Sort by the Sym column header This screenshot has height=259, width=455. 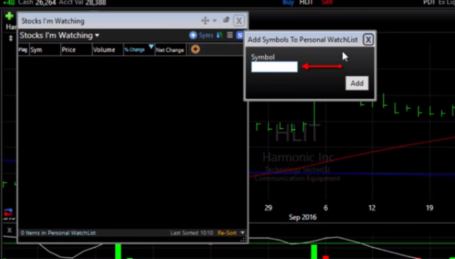pyautogui.click(x=45, y=50)
